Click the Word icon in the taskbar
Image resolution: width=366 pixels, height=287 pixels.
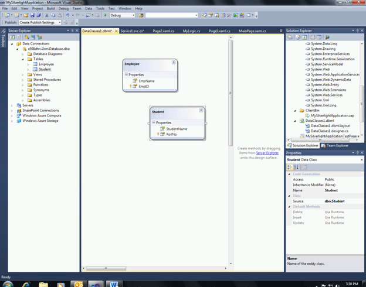114,284
